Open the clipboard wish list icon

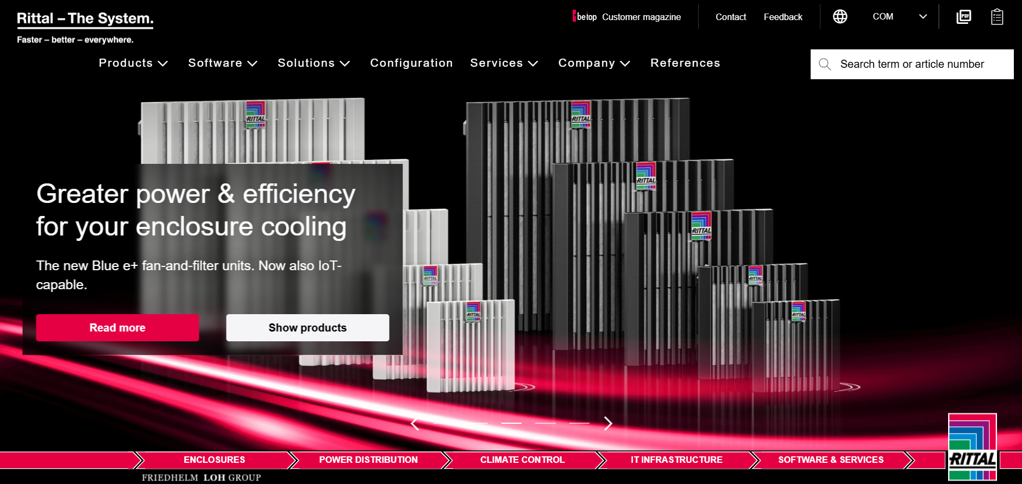[996, 17]
